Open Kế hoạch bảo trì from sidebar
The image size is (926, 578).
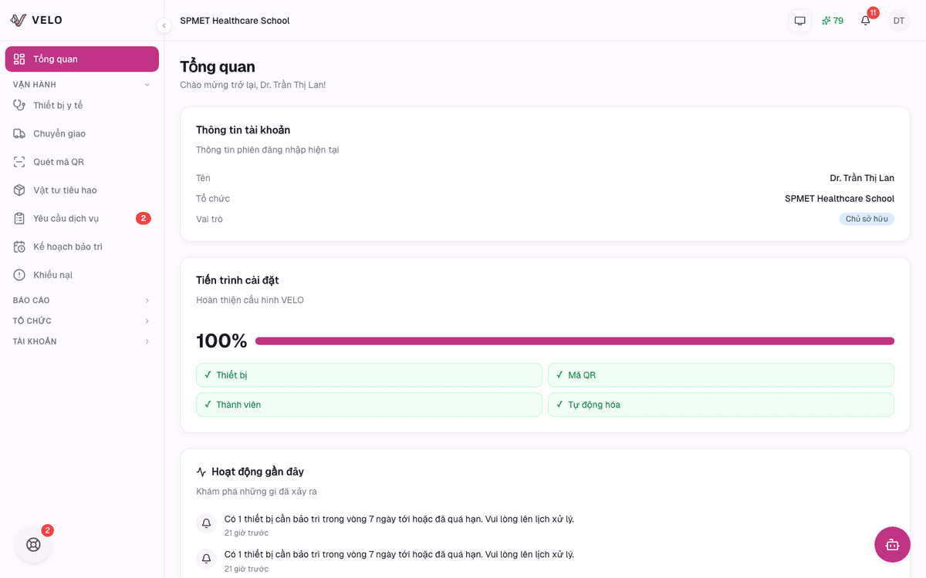click(x=67, y=247)
